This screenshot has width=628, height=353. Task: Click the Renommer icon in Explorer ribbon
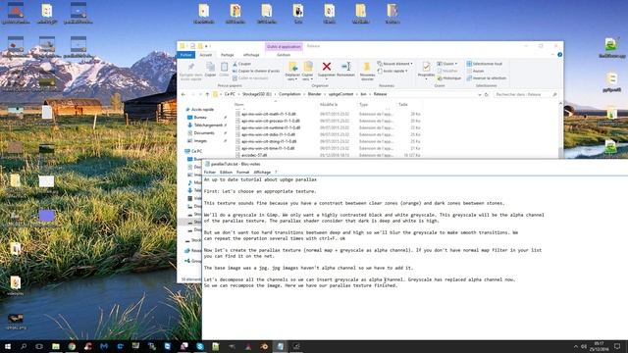click(x=346, y=67)
